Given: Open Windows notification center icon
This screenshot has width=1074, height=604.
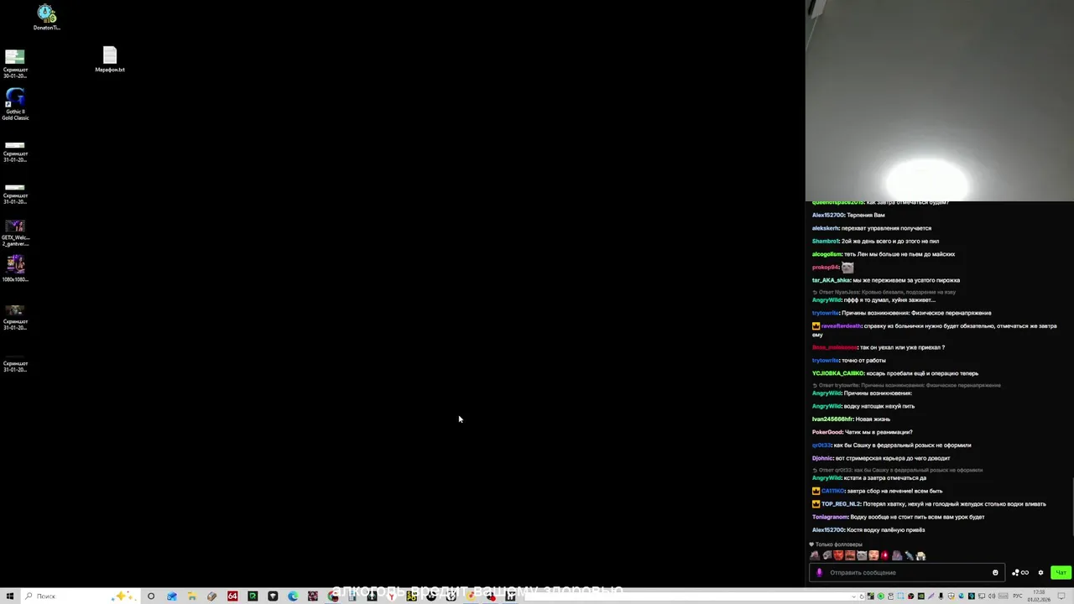Looking at the screenshot, I should pyautogui.click(x=1061, y=596).
